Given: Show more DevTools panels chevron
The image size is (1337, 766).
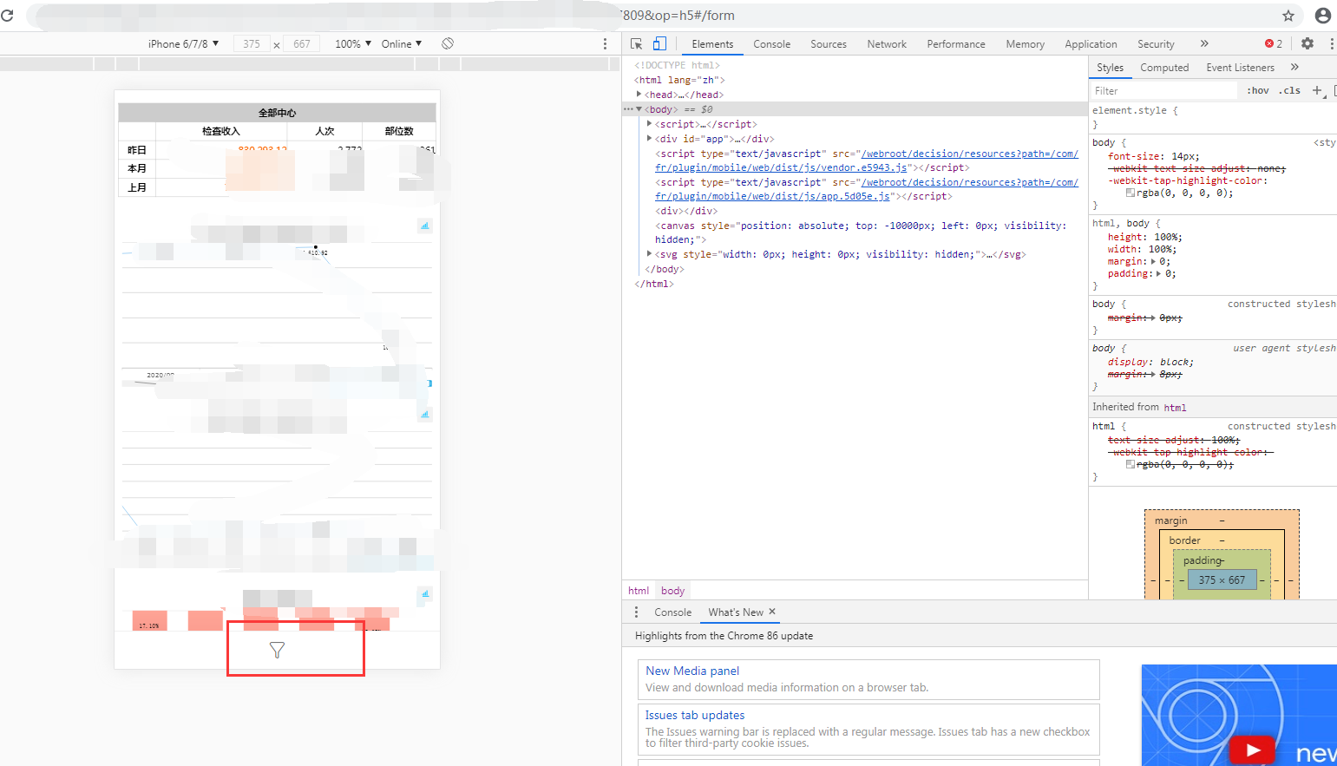Looking at the screenshot, I should tap(1204, 43).
